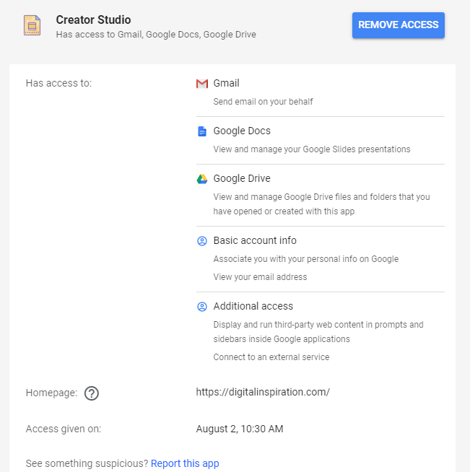The width and height of the screenshot is (470, 472).
Task: Click the Additional access heading
Action: (x=253, y=307)
